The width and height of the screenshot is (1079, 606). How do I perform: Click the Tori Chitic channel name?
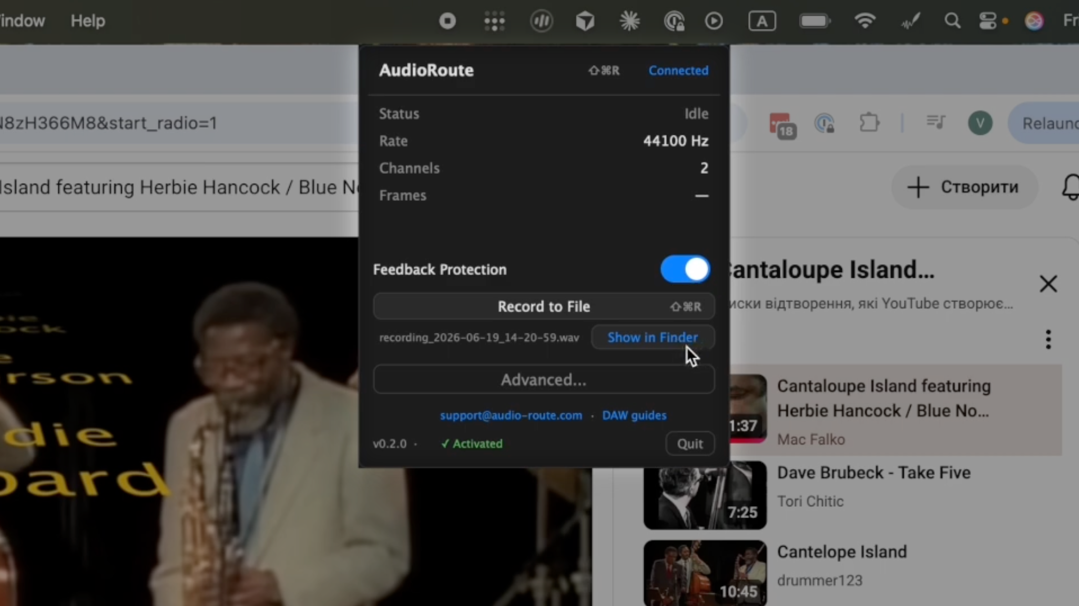(810, 501)
